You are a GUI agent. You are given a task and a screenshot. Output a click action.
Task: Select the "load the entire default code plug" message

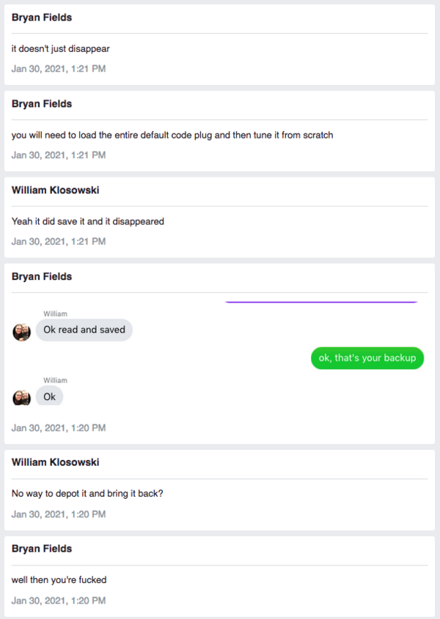(172, 136)
